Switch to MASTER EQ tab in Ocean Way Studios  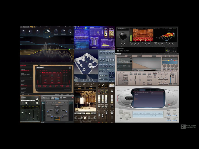coord(82,113)
